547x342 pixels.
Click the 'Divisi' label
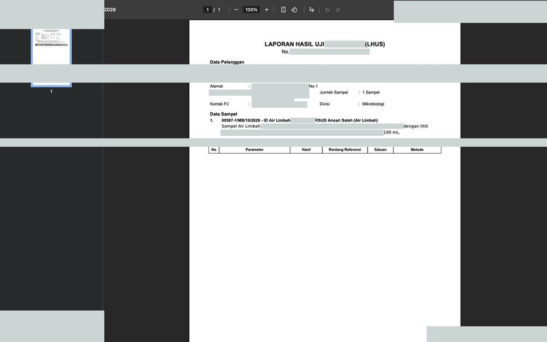tap(324, 104)
